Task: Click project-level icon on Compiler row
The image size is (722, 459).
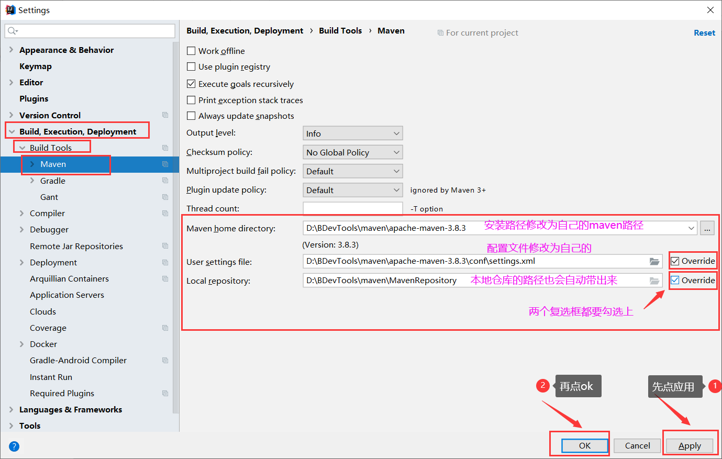Action: pyautogui.click(x=165, y=213)
